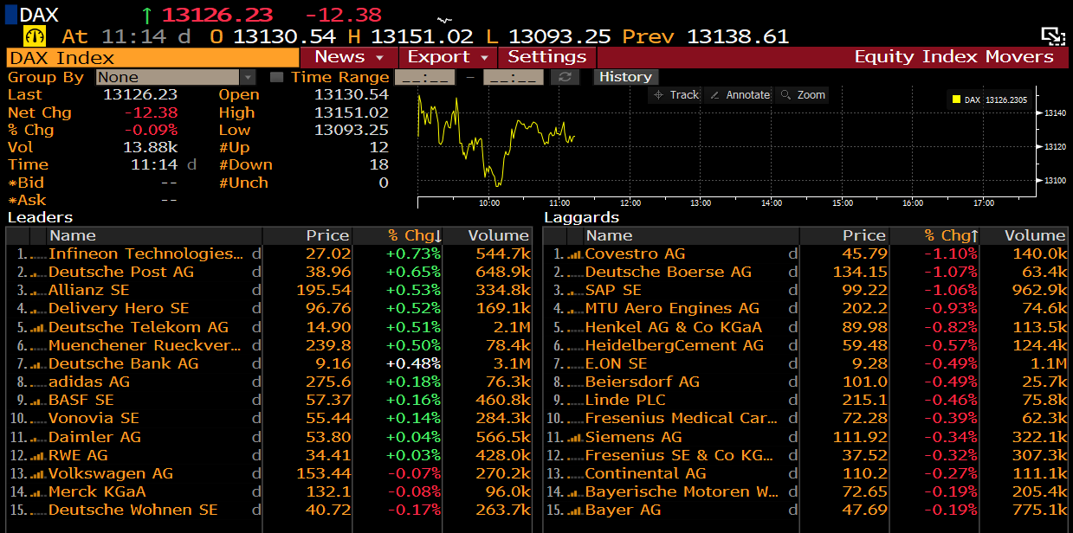Screen dimensions: 1073x533
Task: Select Deutsche Wohnen SE row
Action: click(x=268, y=511)
